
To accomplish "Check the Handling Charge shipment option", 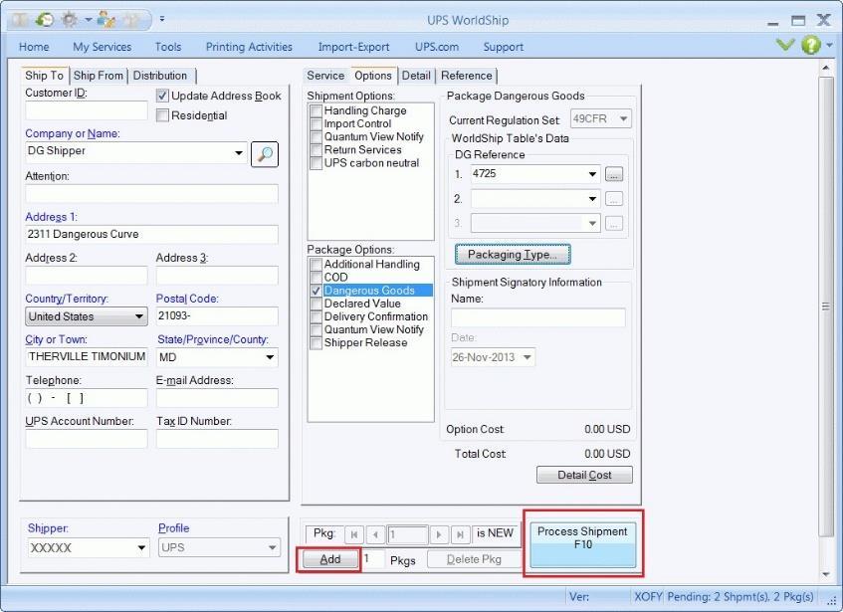I will [x=316, y=110].
